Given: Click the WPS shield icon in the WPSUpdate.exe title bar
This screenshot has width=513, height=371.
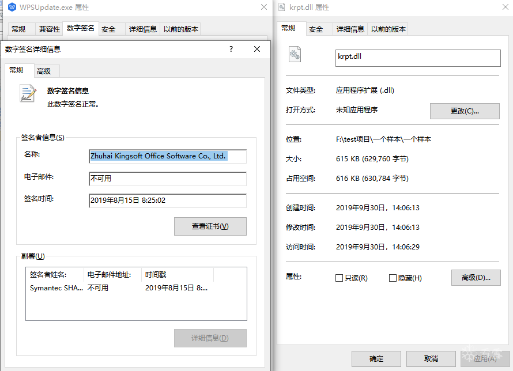Looking at the screenshot, I should coord(12,7).
